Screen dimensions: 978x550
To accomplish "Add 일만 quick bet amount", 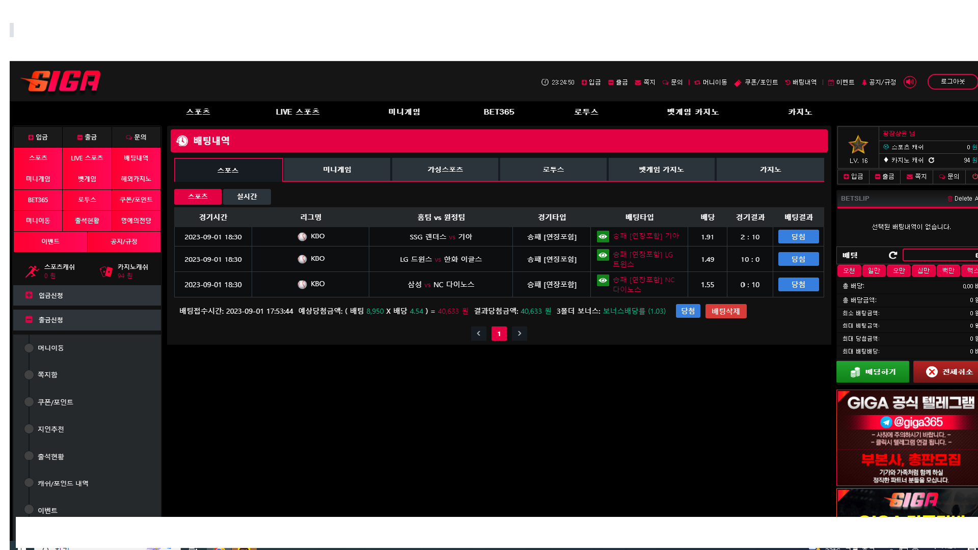I will (x=874, y=270).
